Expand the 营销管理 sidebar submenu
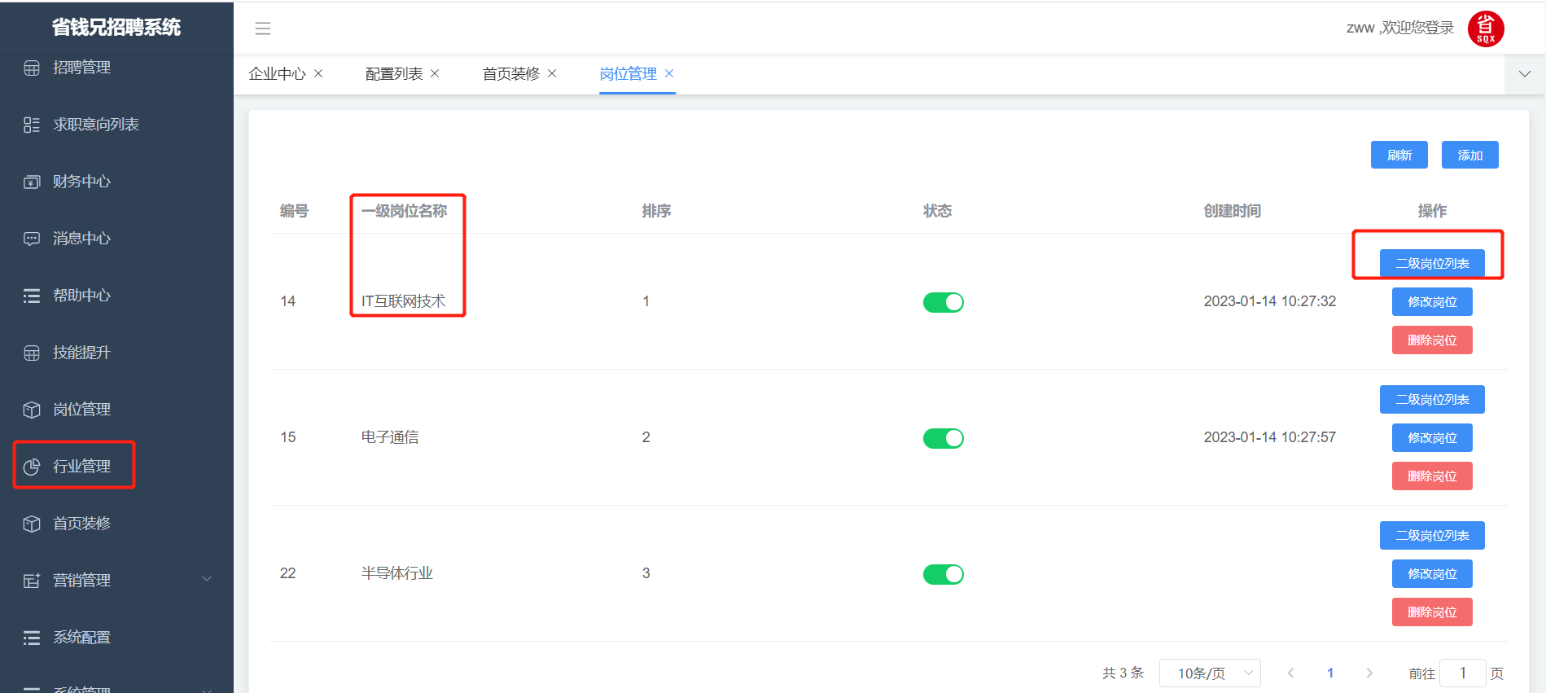Image resolution: width=1546 pixels, height=693 pixels. tap(207, 580)
